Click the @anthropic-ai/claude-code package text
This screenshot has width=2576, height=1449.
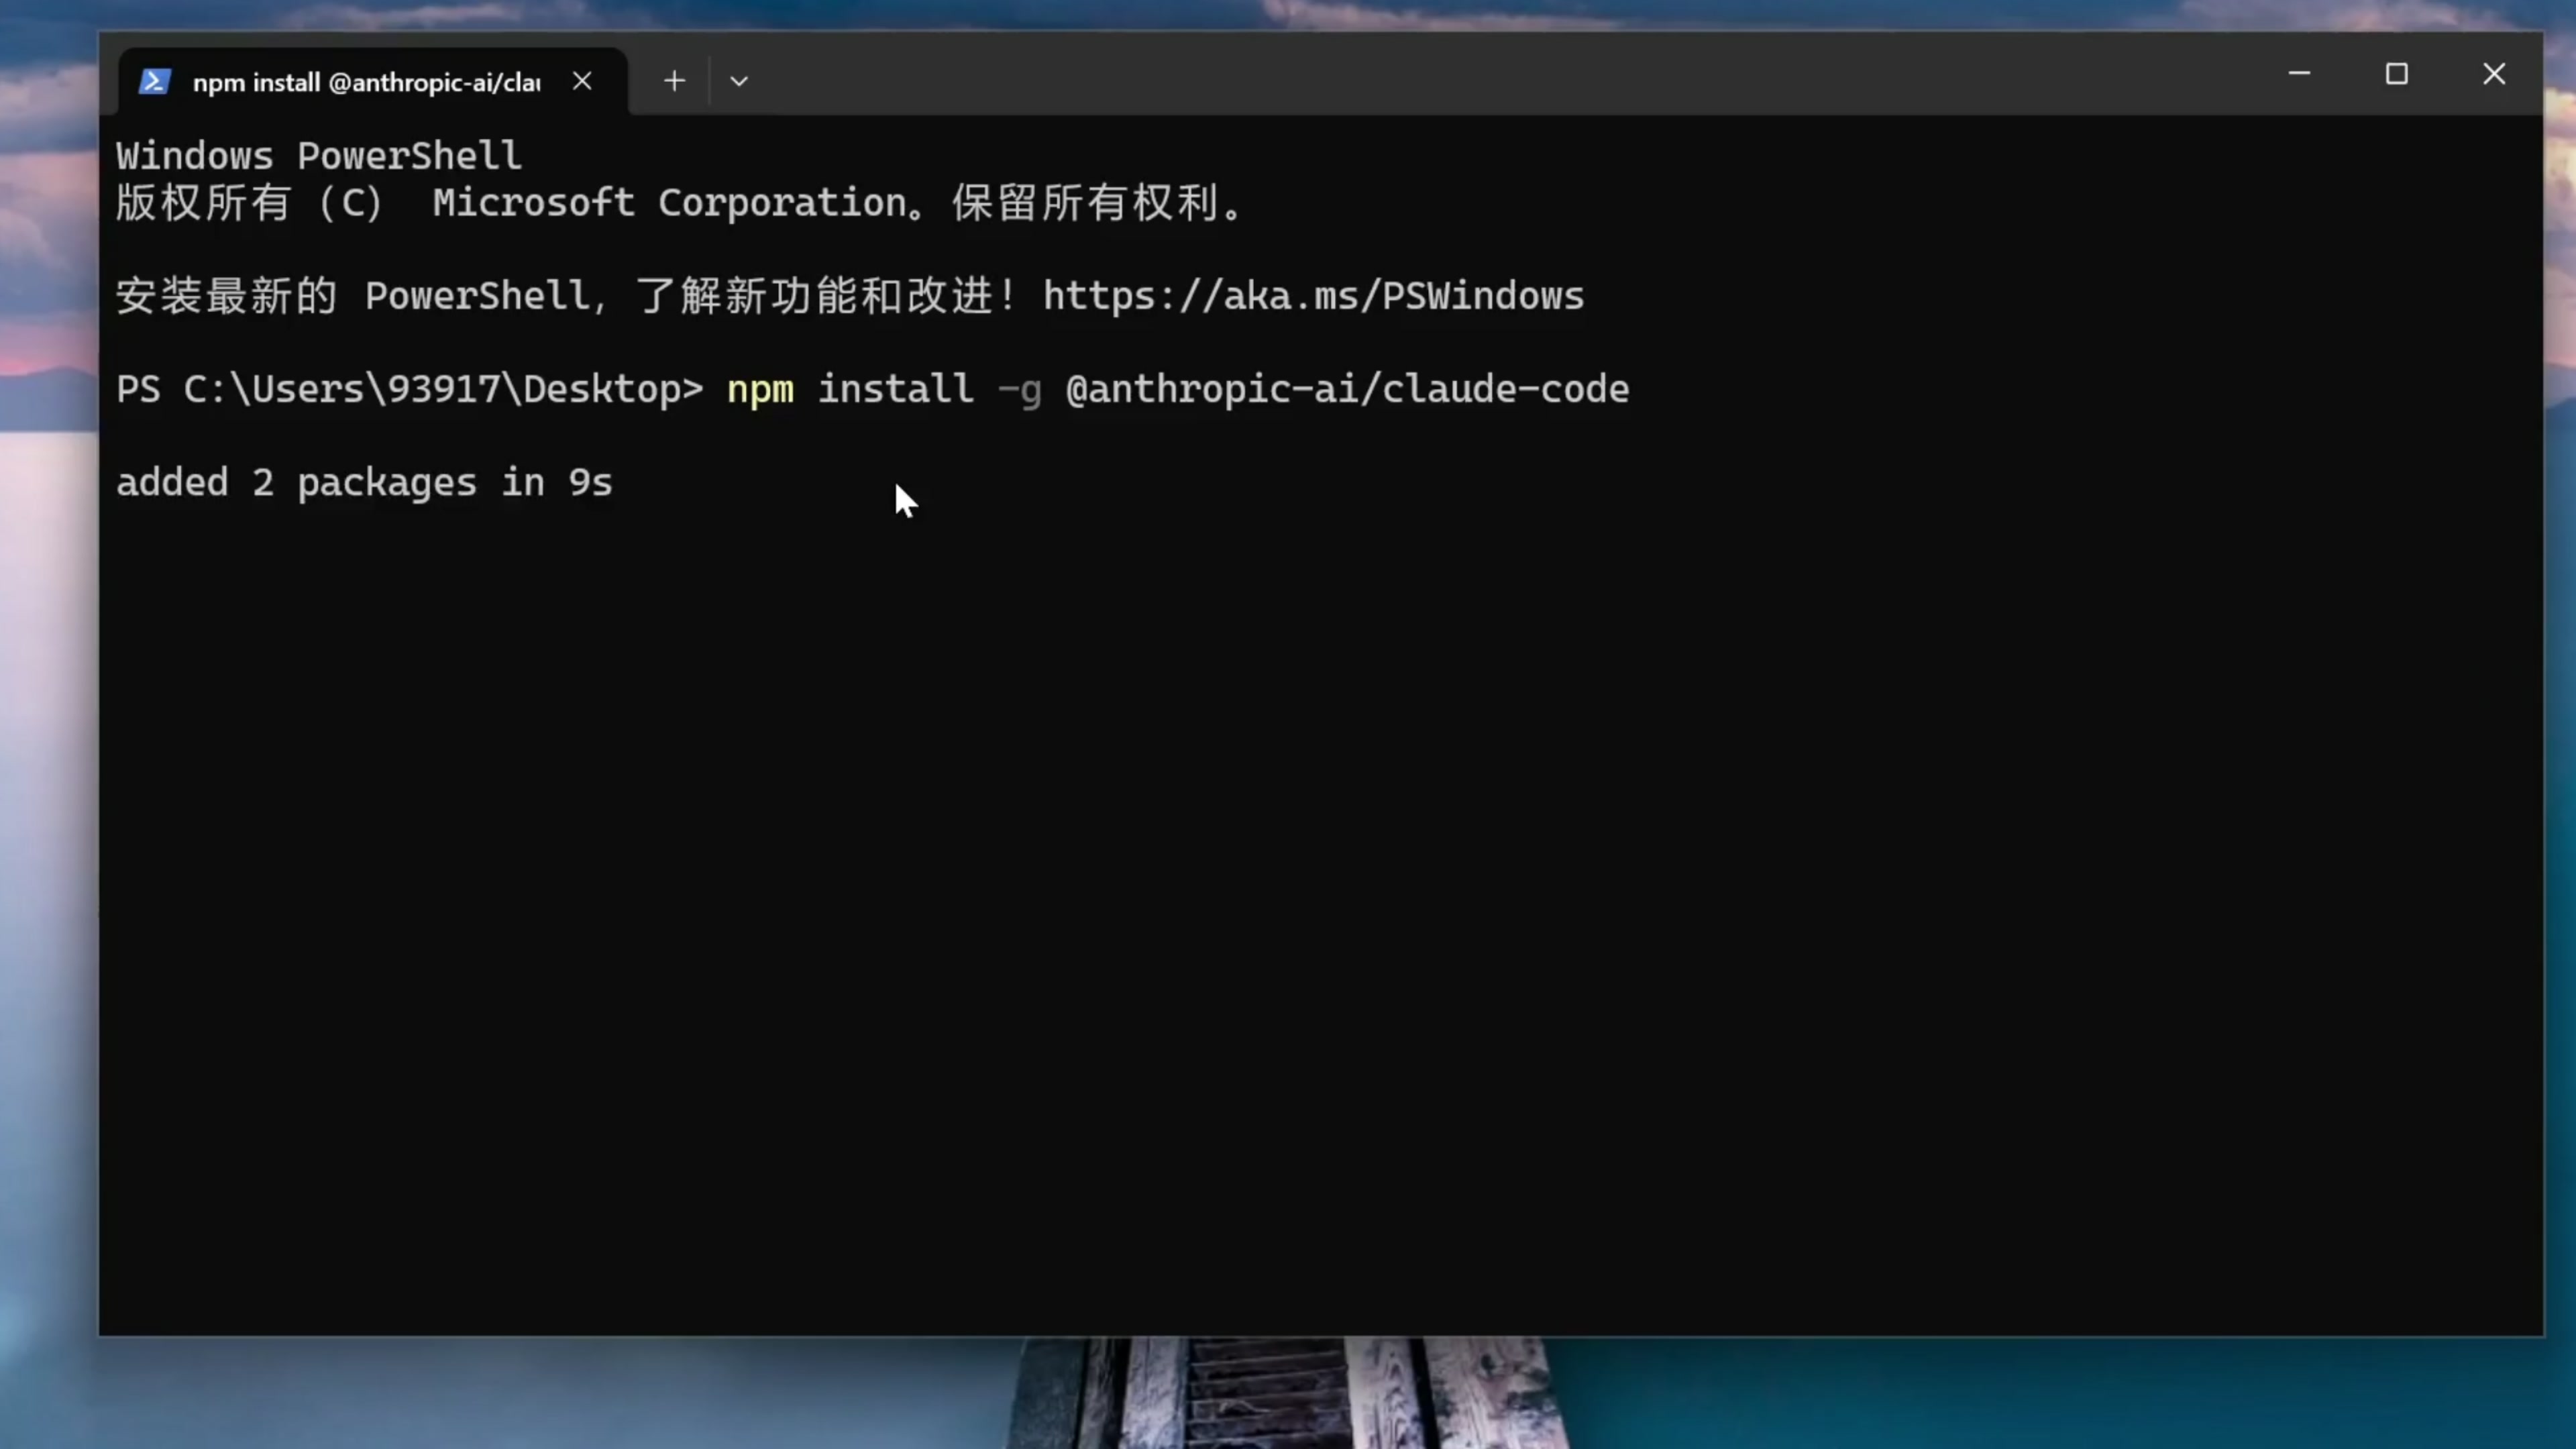tap(1347, 389)
